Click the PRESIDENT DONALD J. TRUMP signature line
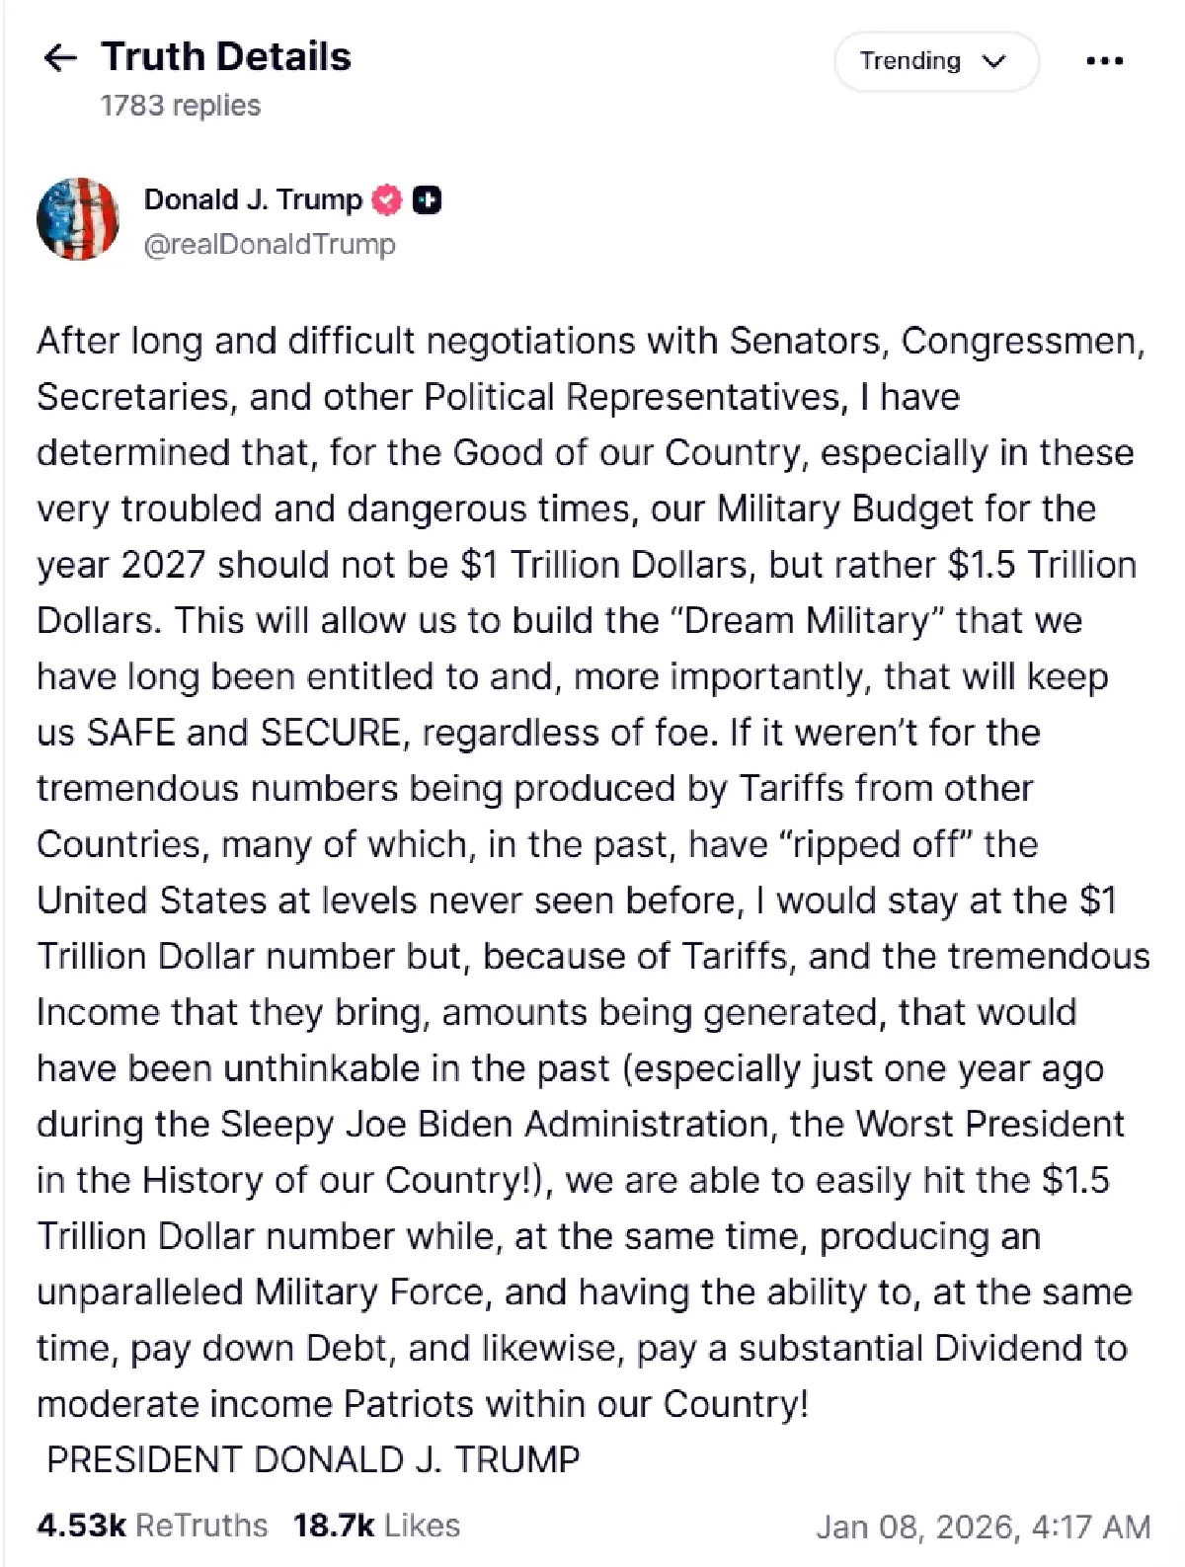This screenshot has width=1185, height=1567. pos(313,1459)
